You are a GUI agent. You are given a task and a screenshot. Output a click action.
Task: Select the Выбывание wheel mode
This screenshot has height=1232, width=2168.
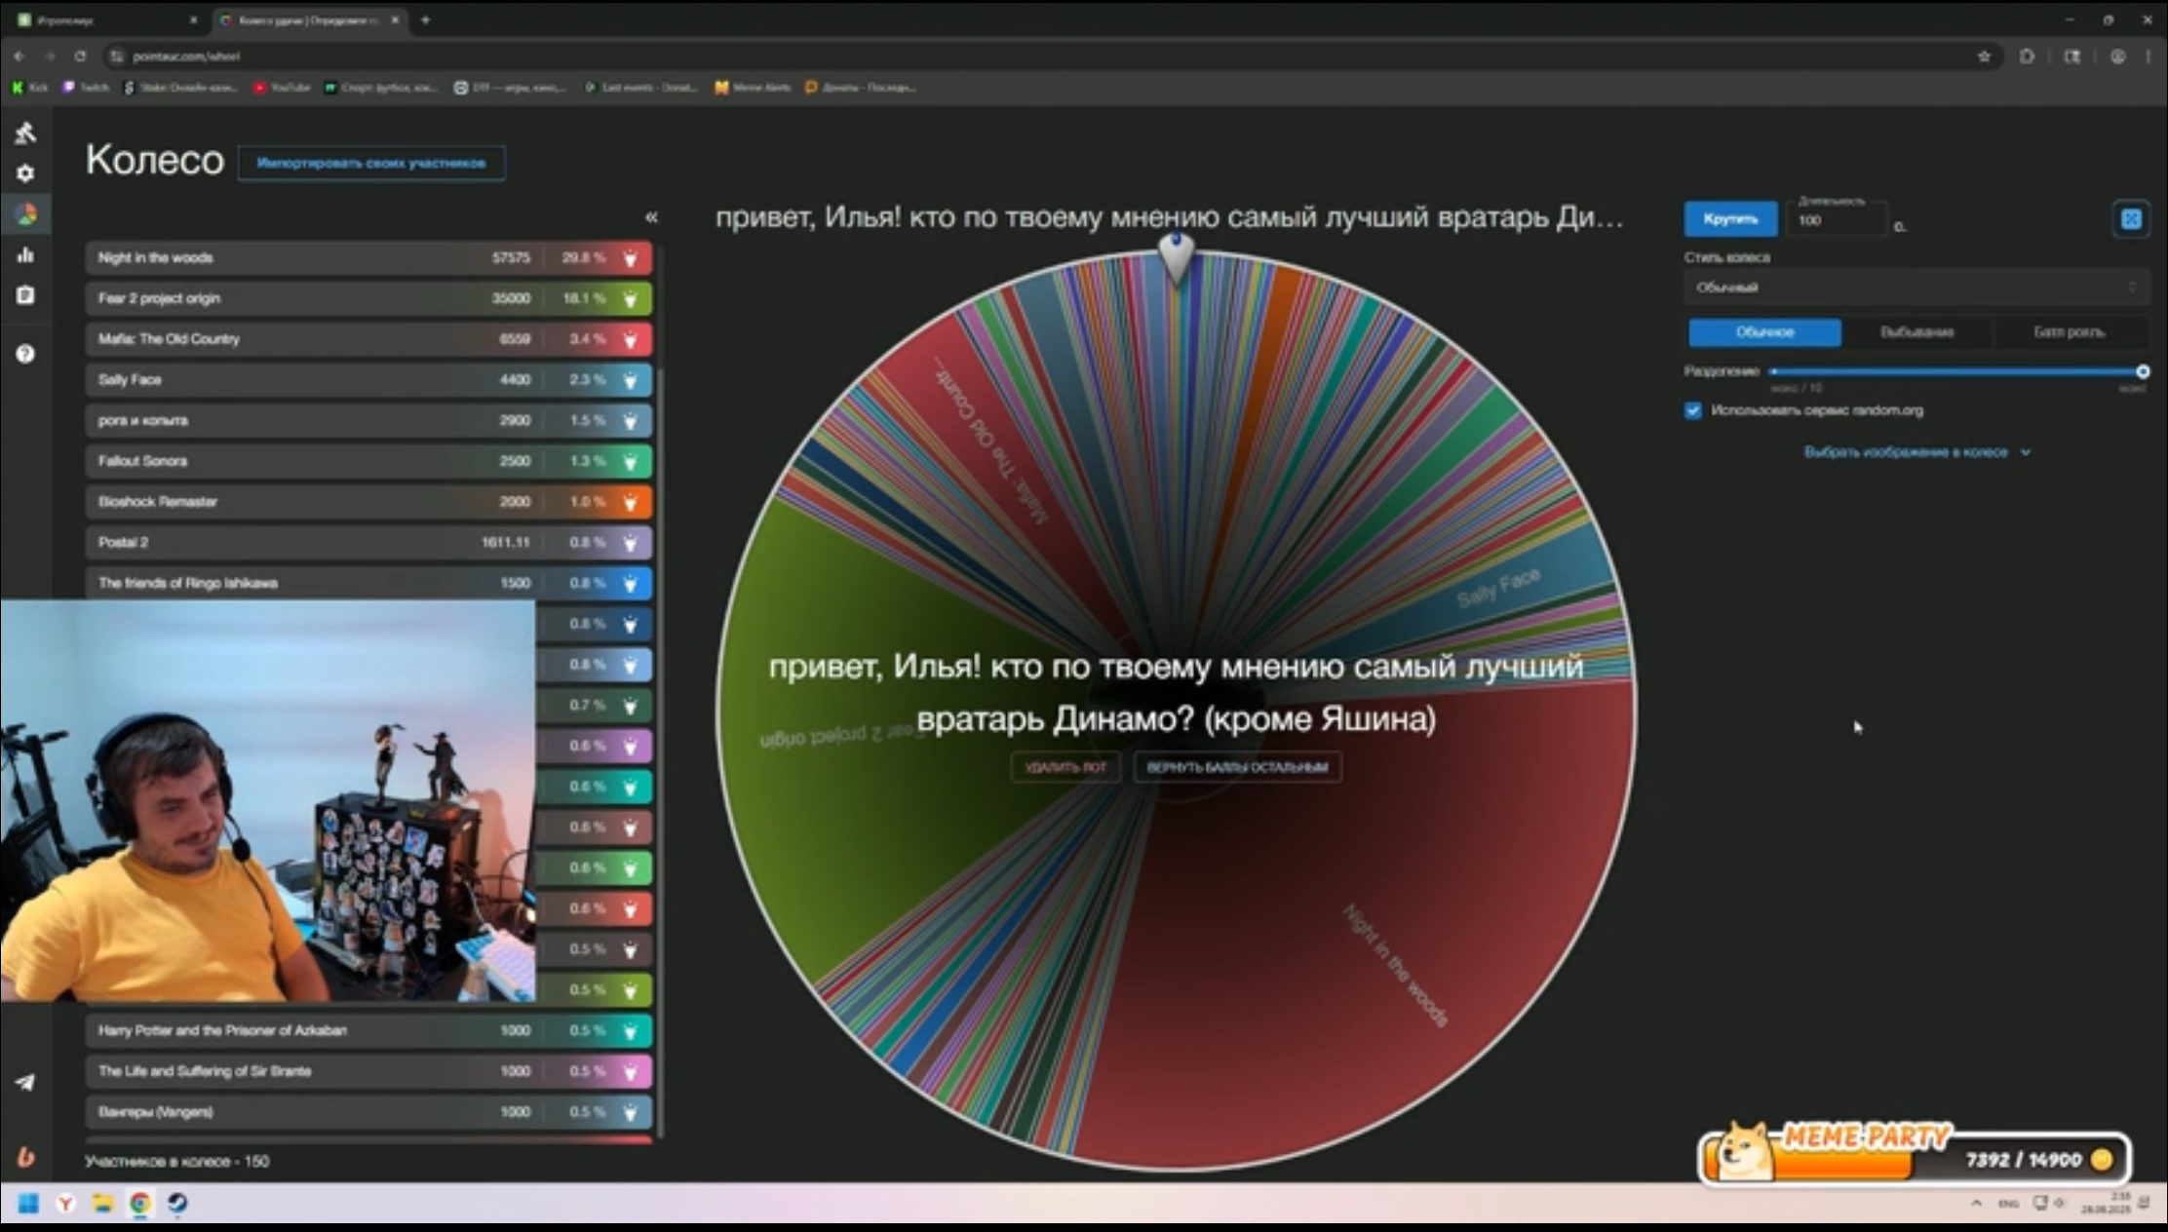pos(1916,332)
